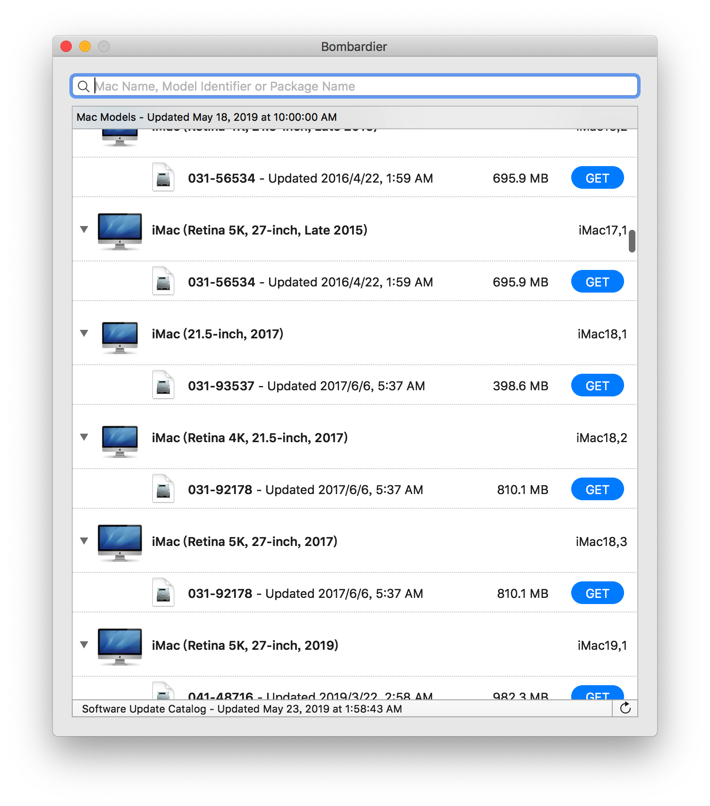Click the 398.6 MB size value

click(520, 386)
